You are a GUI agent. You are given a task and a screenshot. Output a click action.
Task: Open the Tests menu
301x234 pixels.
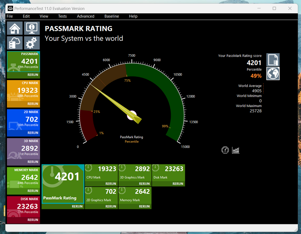[63, 16]
